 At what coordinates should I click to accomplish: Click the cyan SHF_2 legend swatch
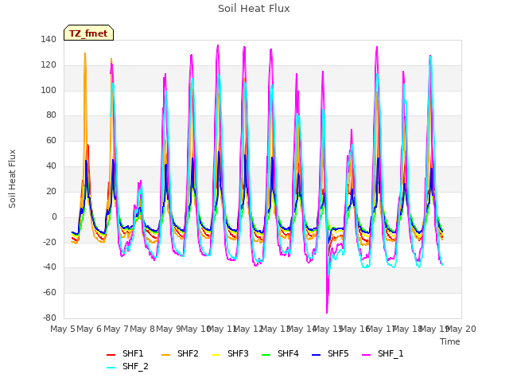click(x=111, y=368)
